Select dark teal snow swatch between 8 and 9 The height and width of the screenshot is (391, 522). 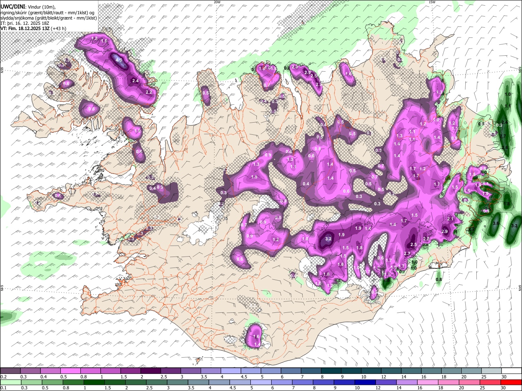click(331, 371)
